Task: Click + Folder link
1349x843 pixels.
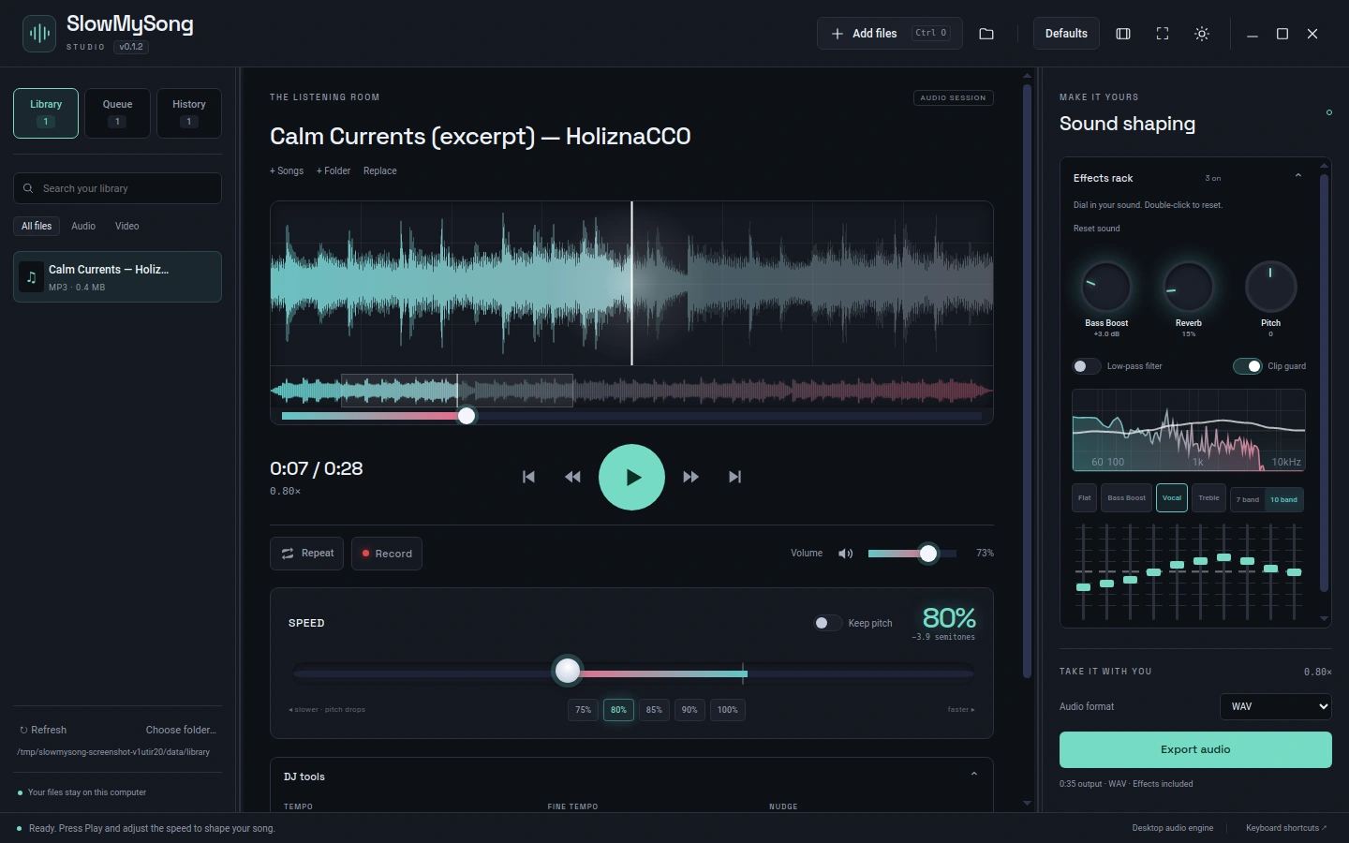Action: 334,170
